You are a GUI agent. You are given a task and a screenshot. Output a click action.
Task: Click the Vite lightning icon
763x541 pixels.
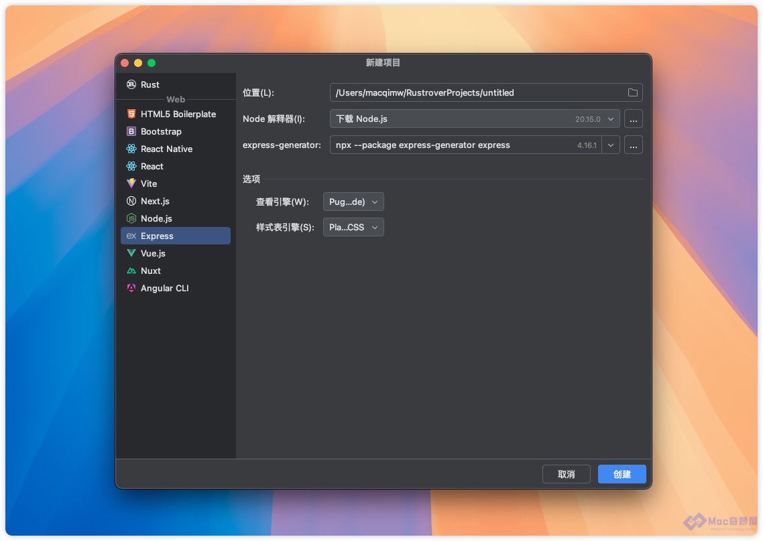point(131,183)
